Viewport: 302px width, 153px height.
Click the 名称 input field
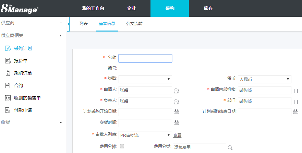pos(145,58)
